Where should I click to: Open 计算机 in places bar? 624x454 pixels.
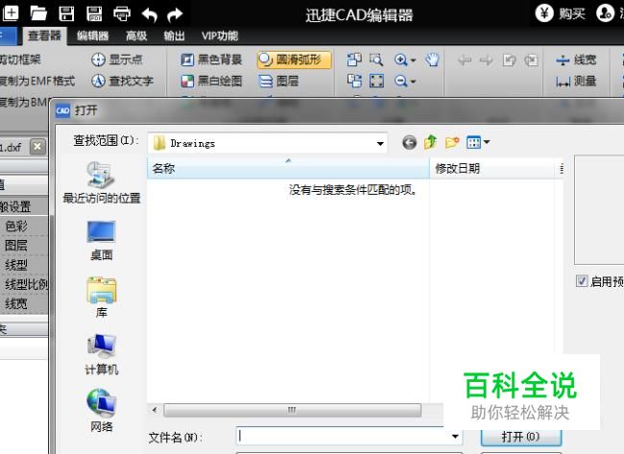[x=102, y=354]
